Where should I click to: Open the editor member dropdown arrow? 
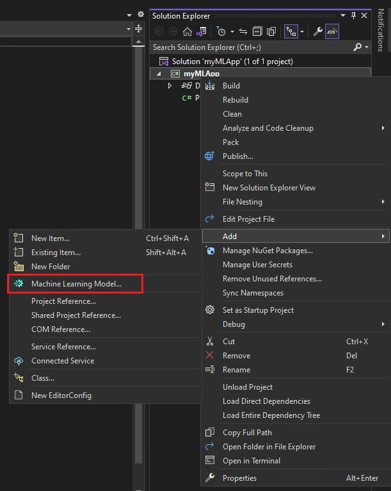click(x=129, y=29)
